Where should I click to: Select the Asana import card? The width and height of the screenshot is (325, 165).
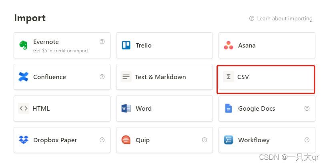(267, 45)
